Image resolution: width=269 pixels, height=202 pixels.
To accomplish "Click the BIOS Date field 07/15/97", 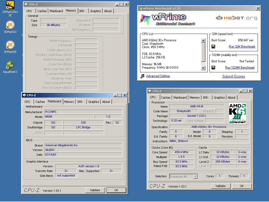I will tap(83, 155).
